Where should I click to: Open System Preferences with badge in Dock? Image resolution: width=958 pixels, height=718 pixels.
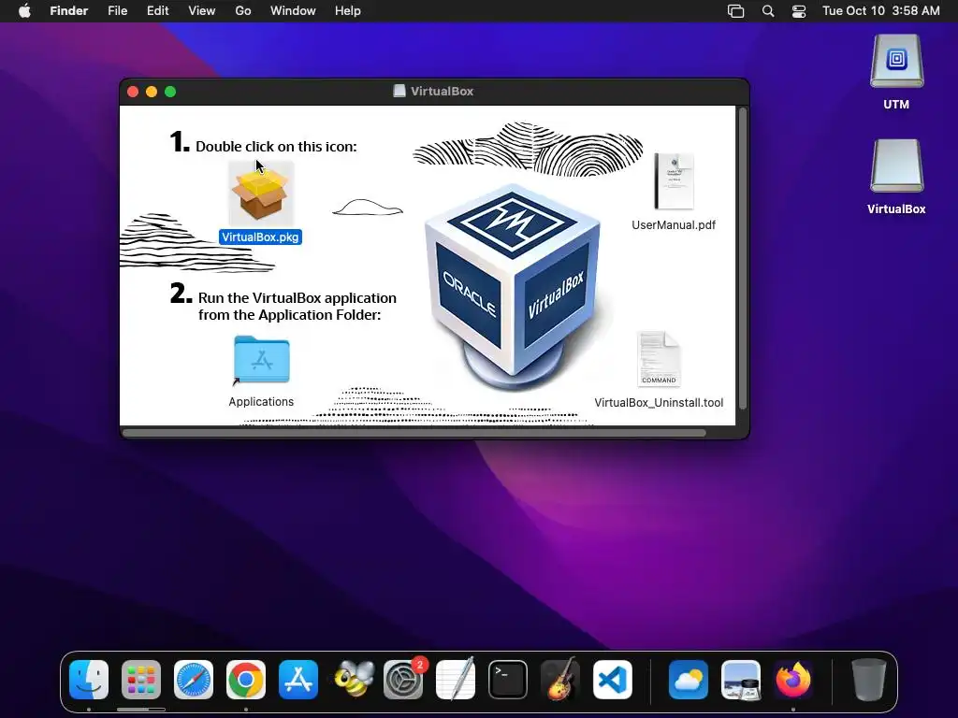click(x=403, y=680)
